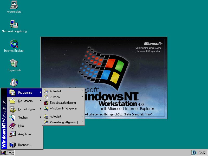Open the Arbeitsplatz desktop icon
208x156 pixels.
14,5
